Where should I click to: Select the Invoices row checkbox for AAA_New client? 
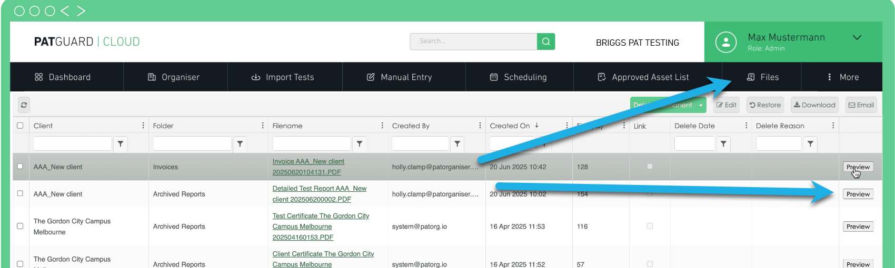(x=20, y=166)
